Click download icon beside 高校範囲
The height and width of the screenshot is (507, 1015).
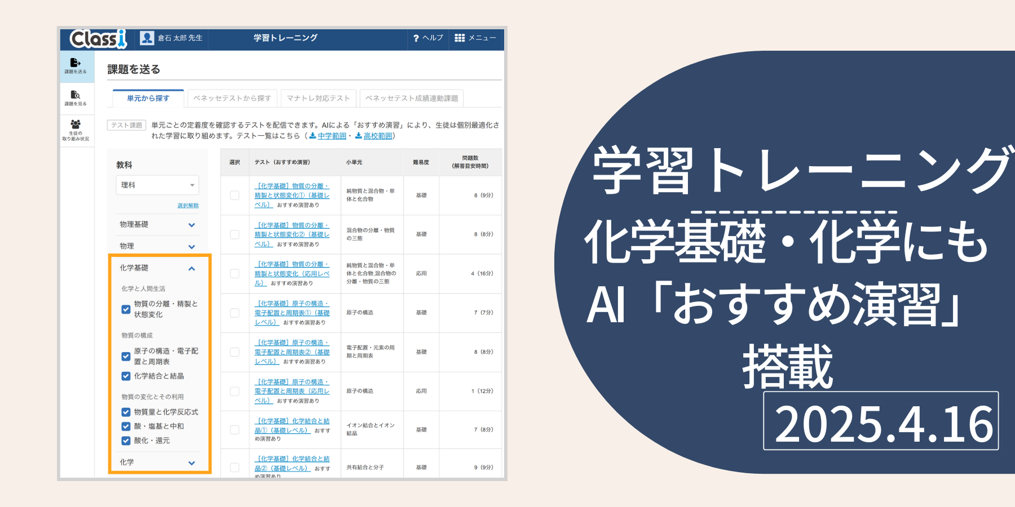(359, 136)
